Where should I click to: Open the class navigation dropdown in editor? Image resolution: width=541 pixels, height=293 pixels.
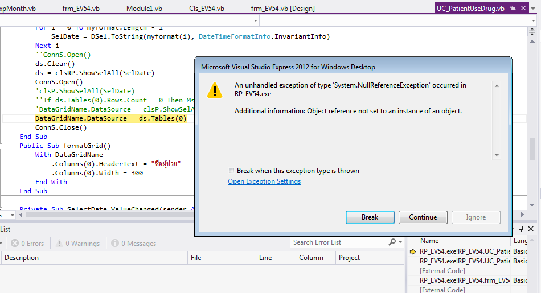tap(256, 20)
